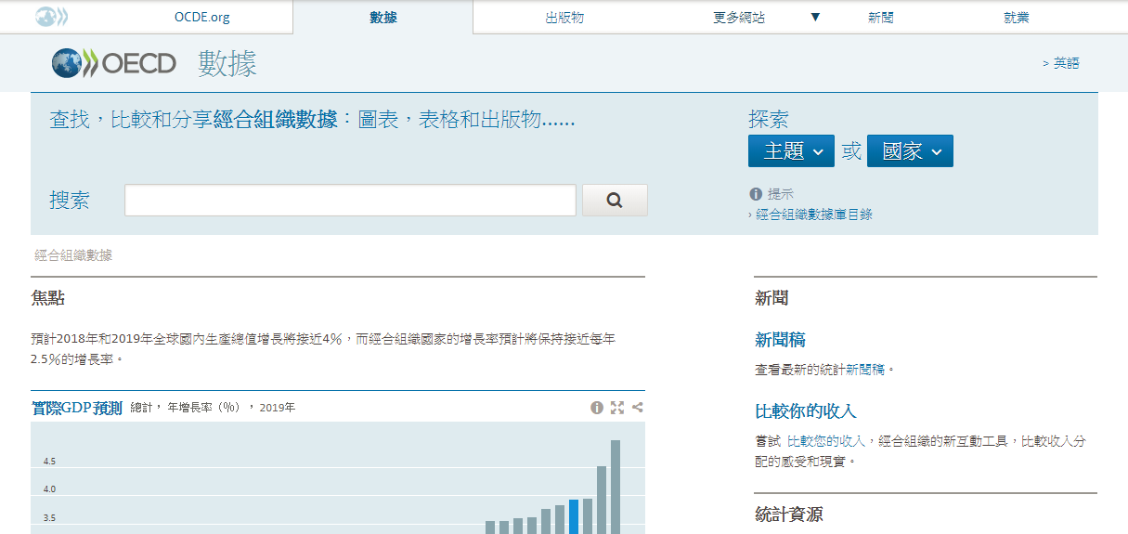Open 實際GDP預測 chart title link
Viewport: 1128px width, 534px height.
77,407
